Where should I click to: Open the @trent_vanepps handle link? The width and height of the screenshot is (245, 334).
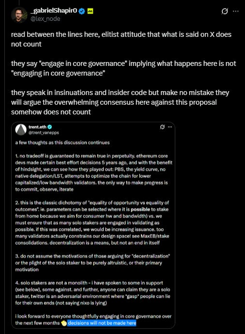44,132
